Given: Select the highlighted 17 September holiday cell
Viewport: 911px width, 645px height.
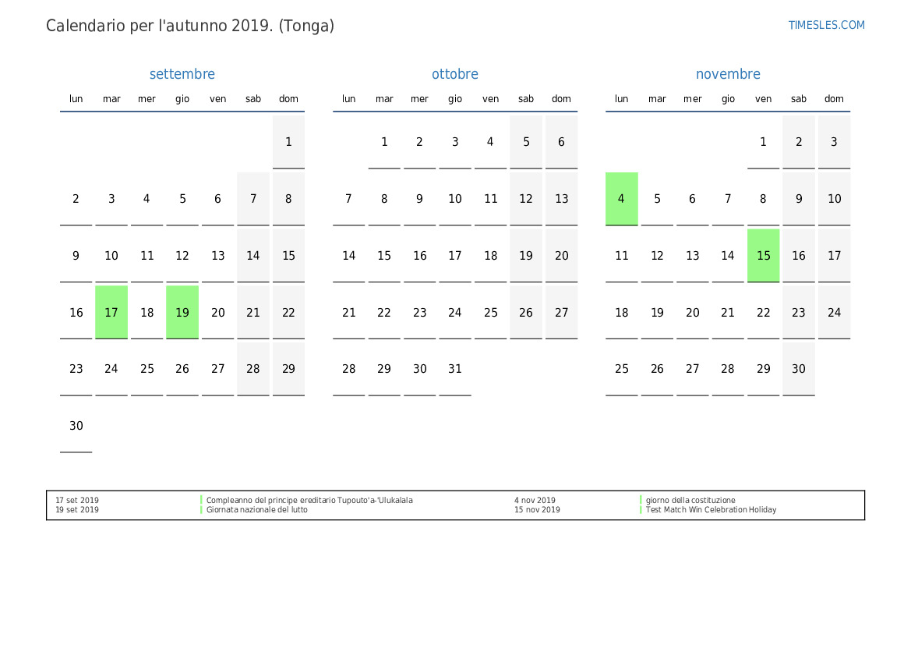Looking at the screenshot, I should coord(111,312).
